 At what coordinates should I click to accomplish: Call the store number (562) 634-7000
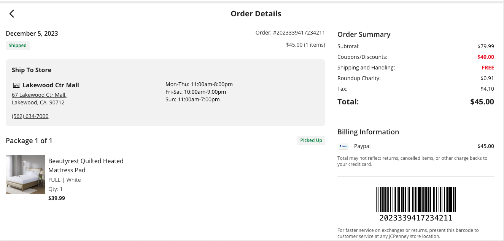coord(30,116)
